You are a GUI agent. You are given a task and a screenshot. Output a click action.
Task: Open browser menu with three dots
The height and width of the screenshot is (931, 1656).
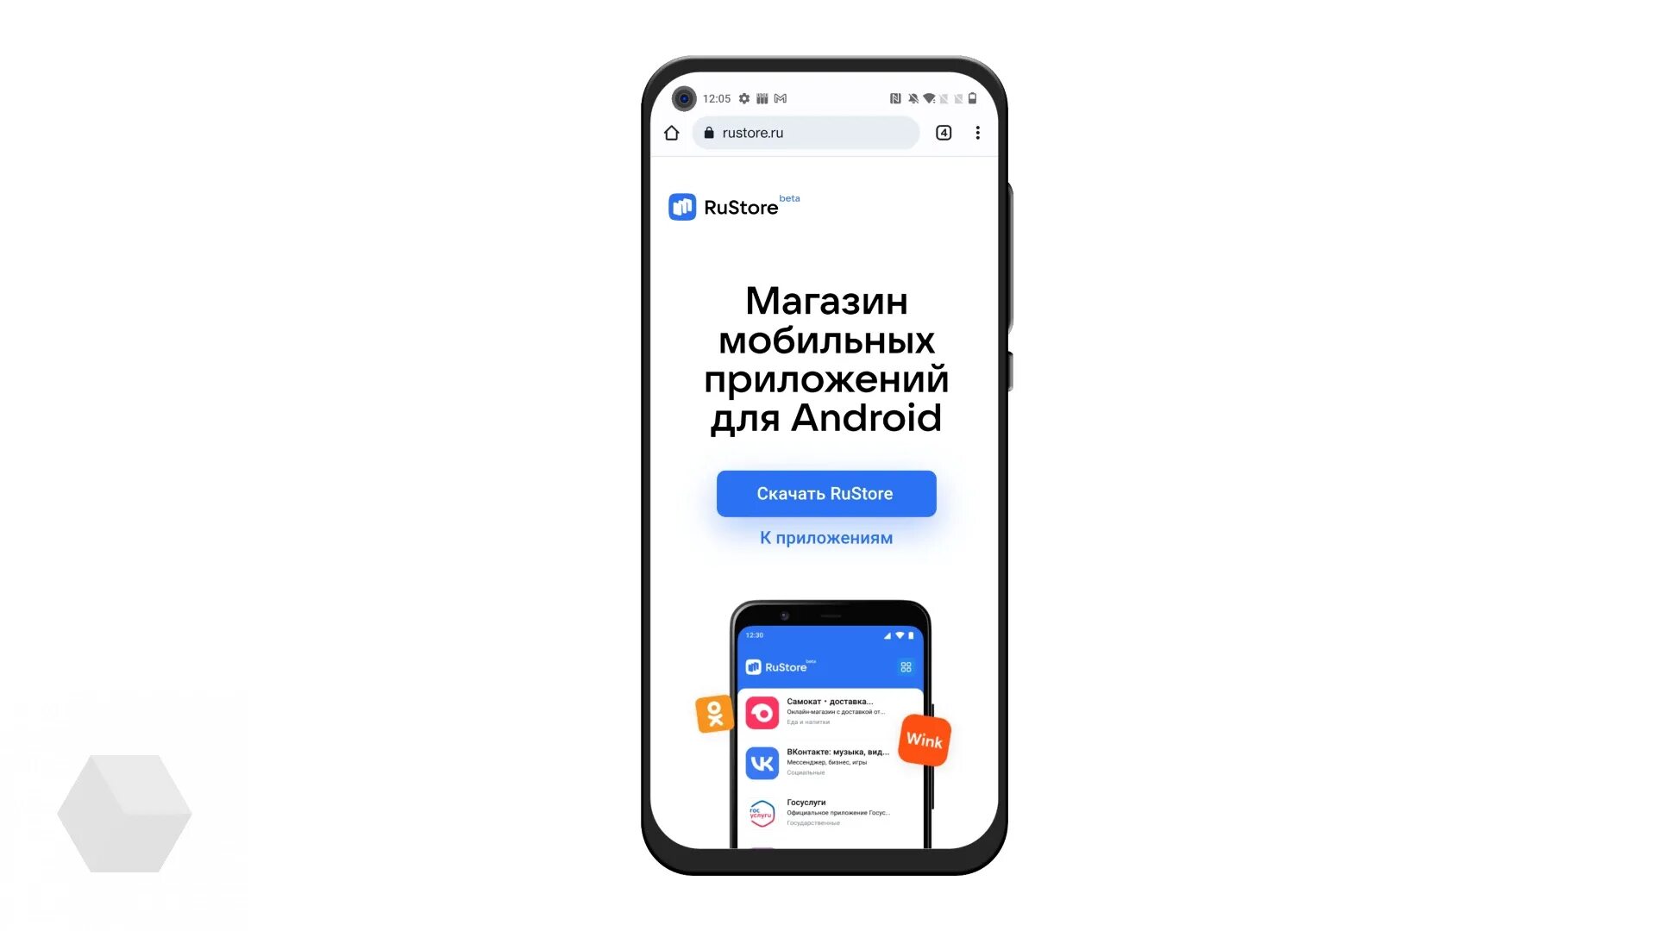[977, 133]
